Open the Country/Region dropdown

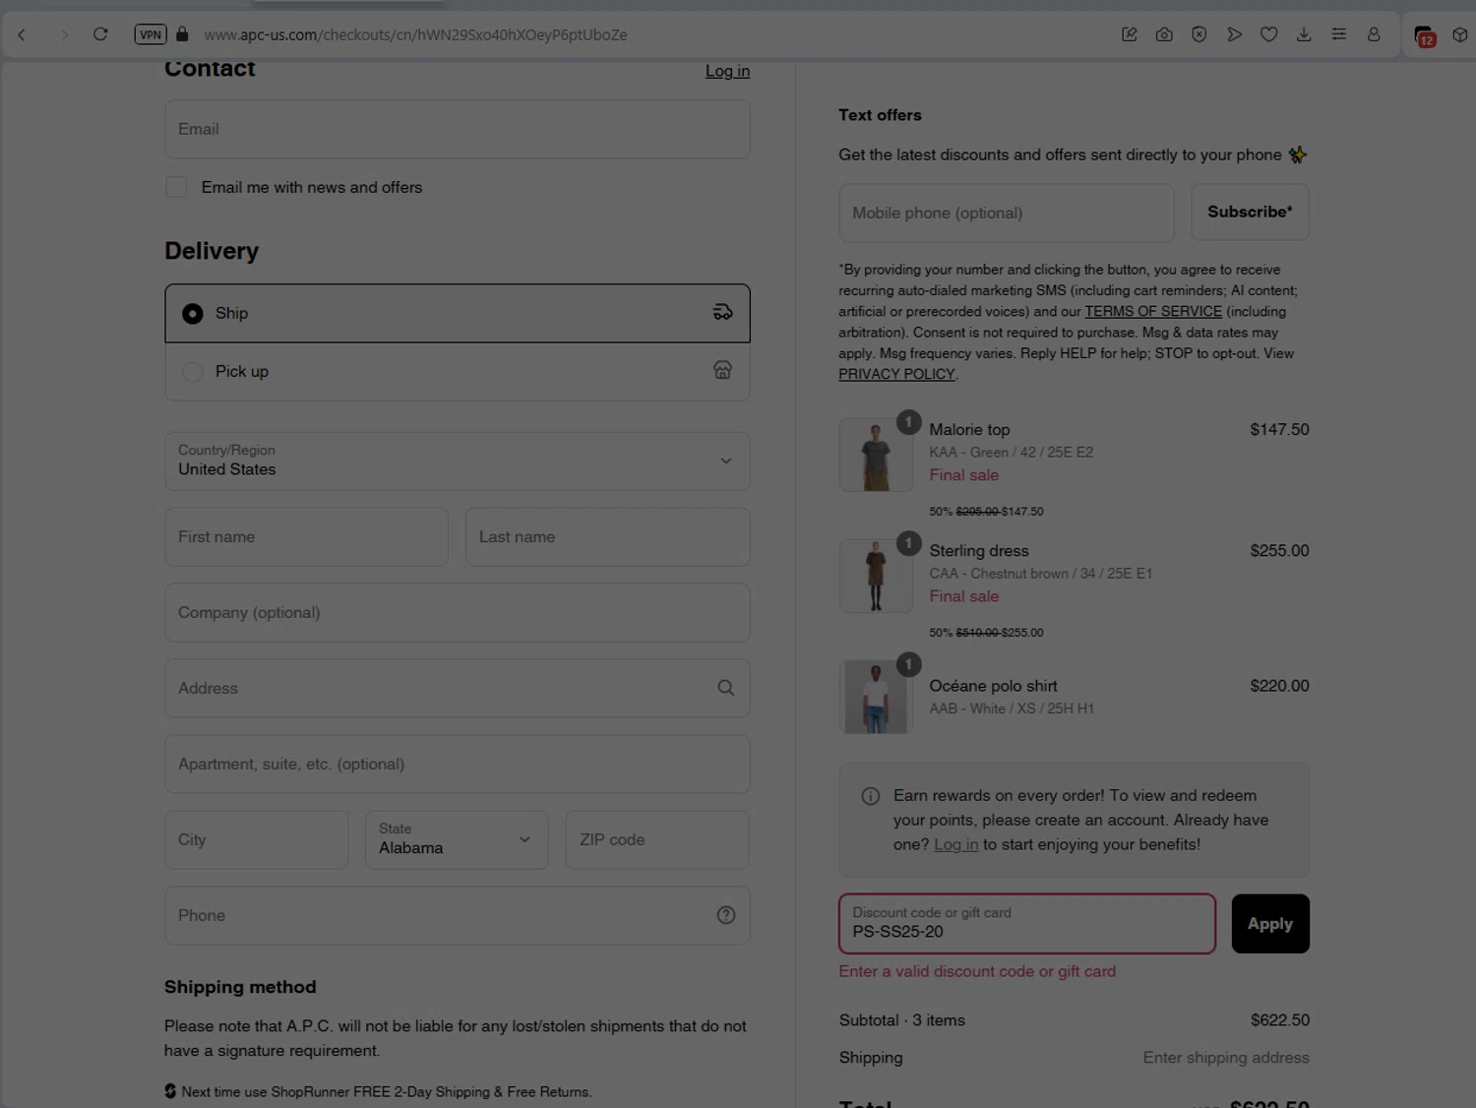coord(458,462)
